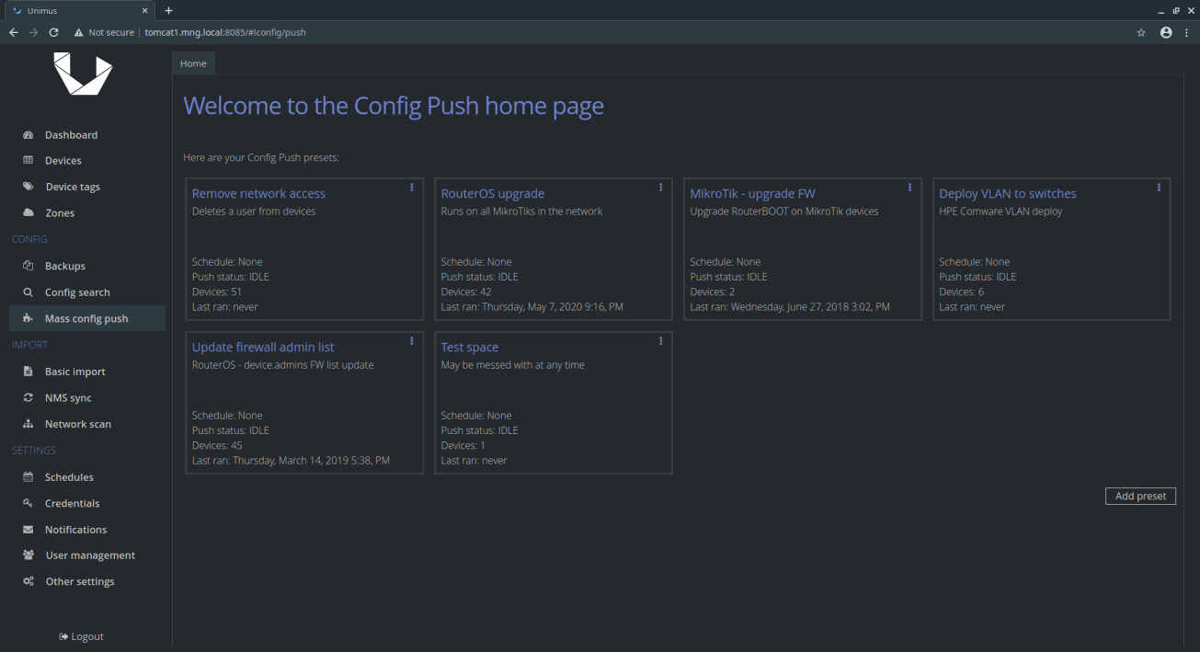Open the RouterOS upgrade preset's three-dot menu

coord(660,188)
